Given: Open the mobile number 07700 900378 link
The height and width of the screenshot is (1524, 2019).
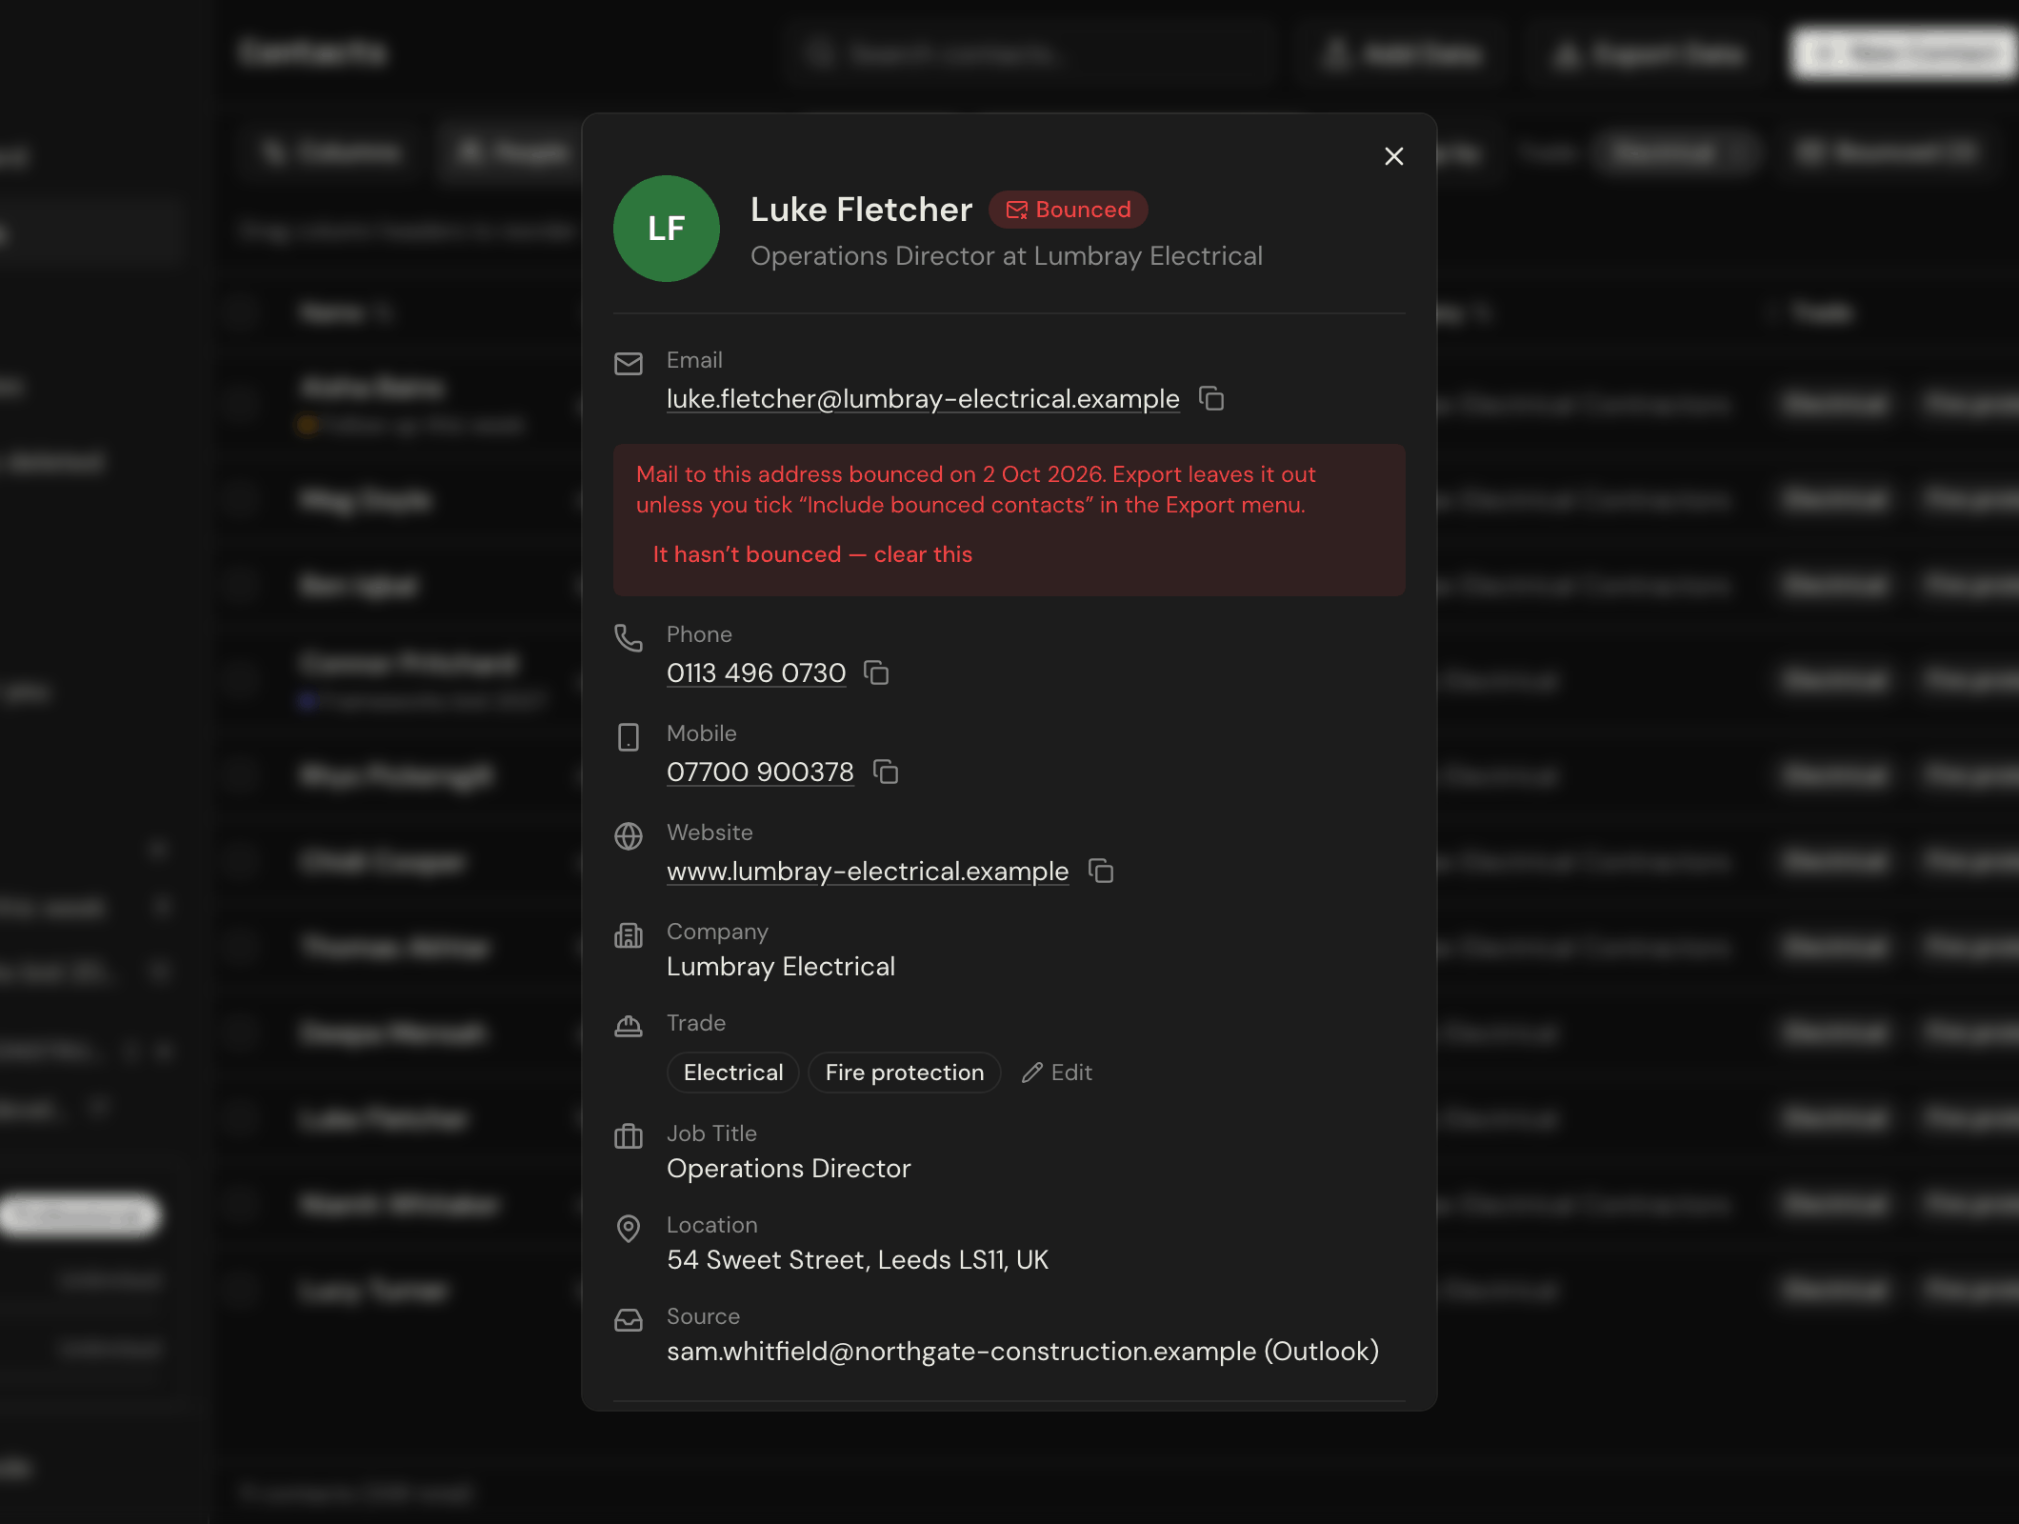Looking at the screenshot, I should click(x=760, y=772).
